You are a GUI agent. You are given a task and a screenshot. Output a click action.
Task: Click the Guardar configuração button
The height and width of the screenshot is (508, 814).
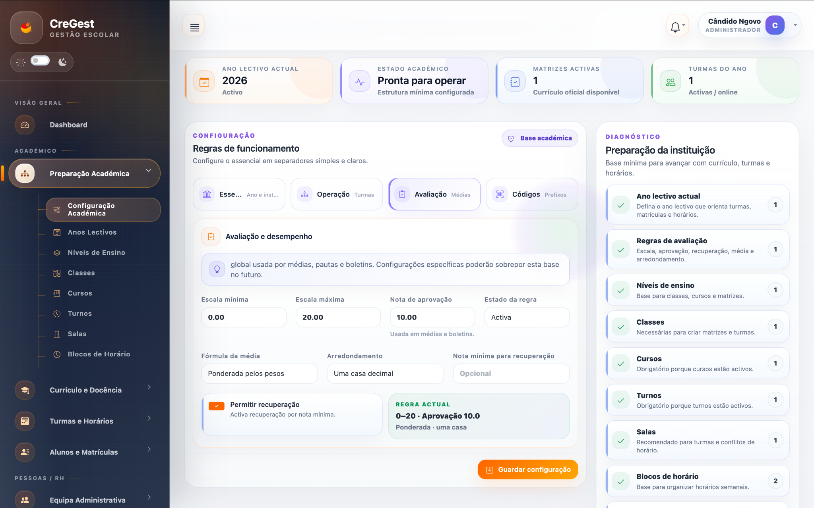click(x=527, y=470)
